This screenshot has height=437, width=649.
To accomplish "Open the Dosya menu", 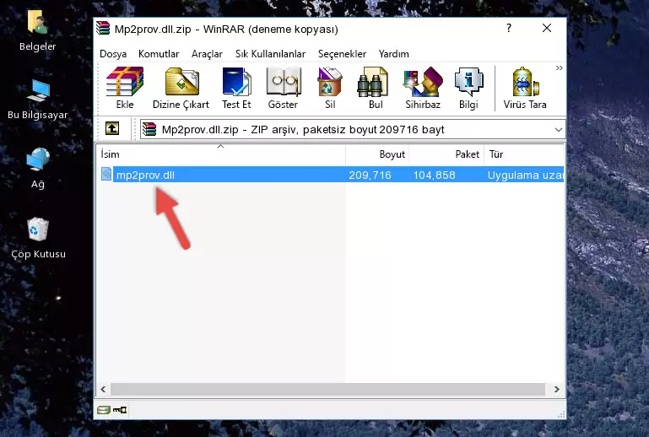I will pos(113,54).
